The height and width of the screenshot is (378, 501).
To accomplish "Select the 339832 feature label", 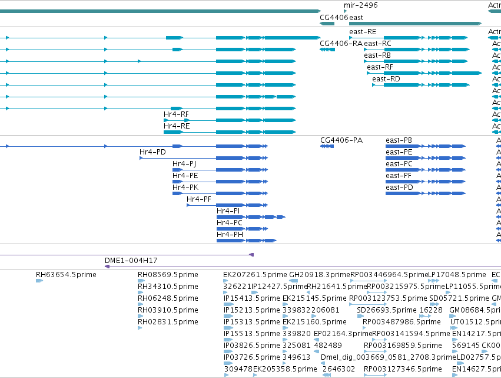I will pyautogui.click(x=297, y=310).
